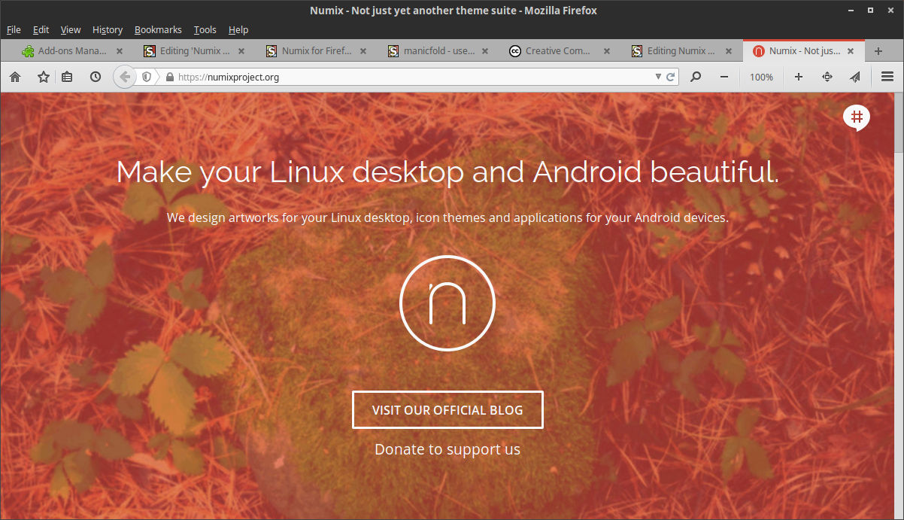Open History clock icon

(96, 77)
